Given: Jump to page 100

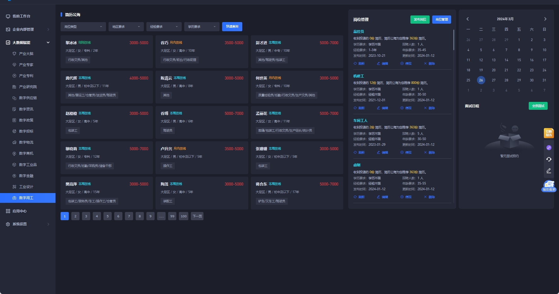Looking at the screenshot, I should 184,216.
